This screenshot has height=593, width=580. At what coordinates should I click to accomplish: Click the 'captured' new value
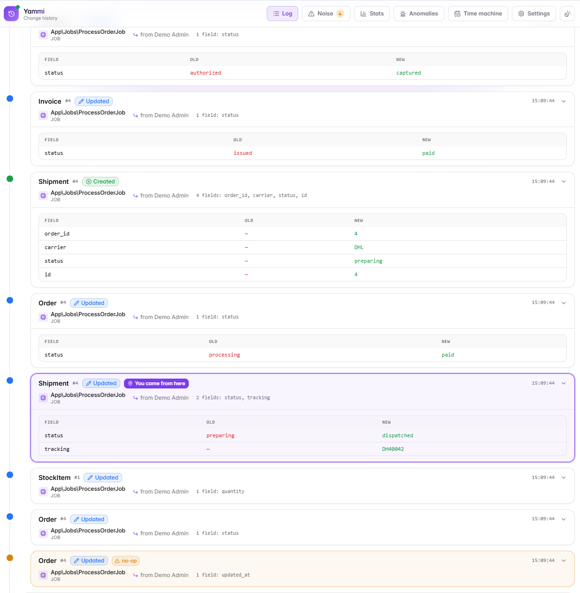(409, 73)
